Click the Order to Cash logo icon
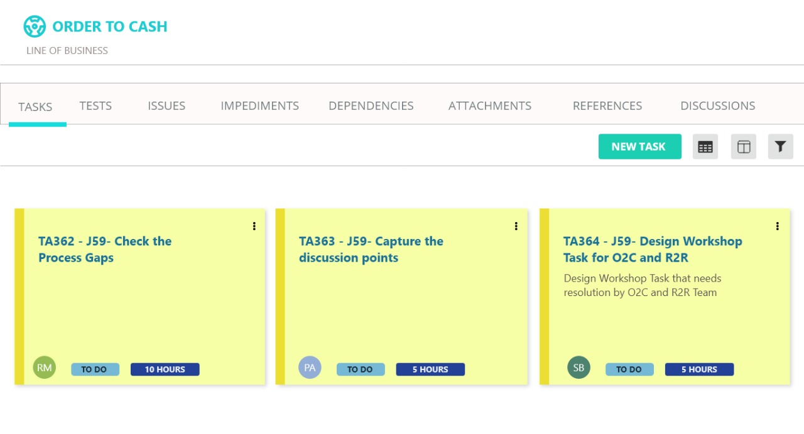The image size is (804, 434). click(x=35, y=26)
